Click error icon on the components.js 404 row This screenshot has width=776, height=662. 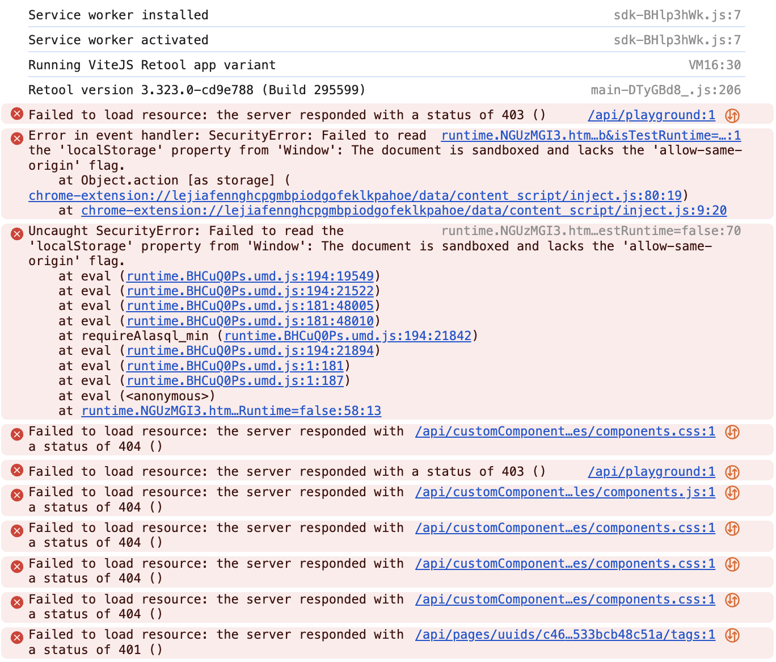click(x=17, y=495)
